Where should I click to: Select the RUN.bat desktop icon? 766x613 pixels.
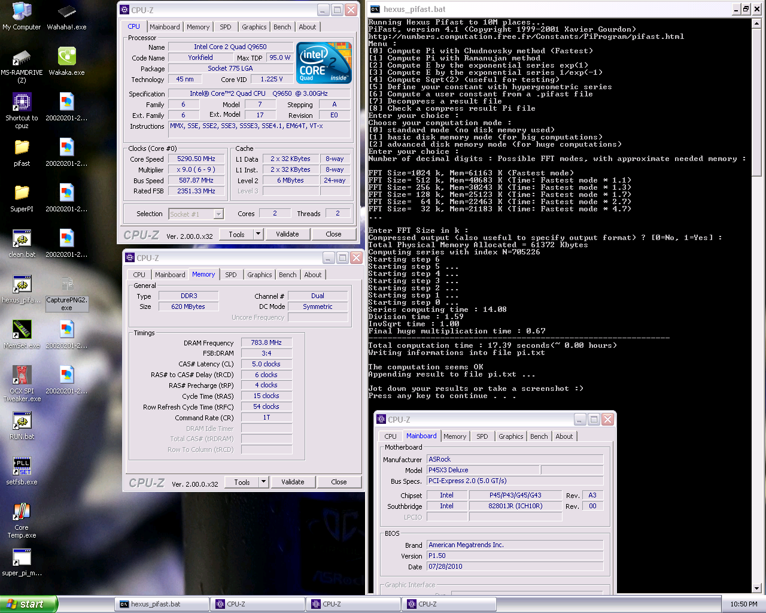(x=22, y=426)
